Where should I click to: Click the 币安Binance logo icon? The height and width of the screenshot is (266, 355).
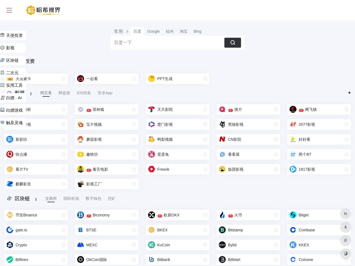pyautogui.click(x=10, y=215)
